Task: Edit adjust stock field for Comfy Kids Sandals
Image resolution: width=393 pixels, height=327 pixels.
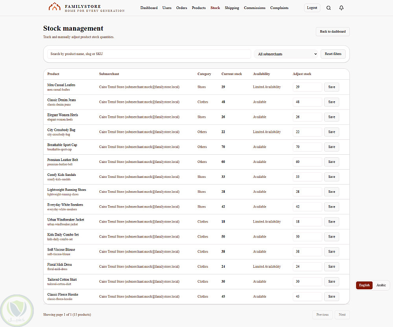Action: (x=307, y=177)
